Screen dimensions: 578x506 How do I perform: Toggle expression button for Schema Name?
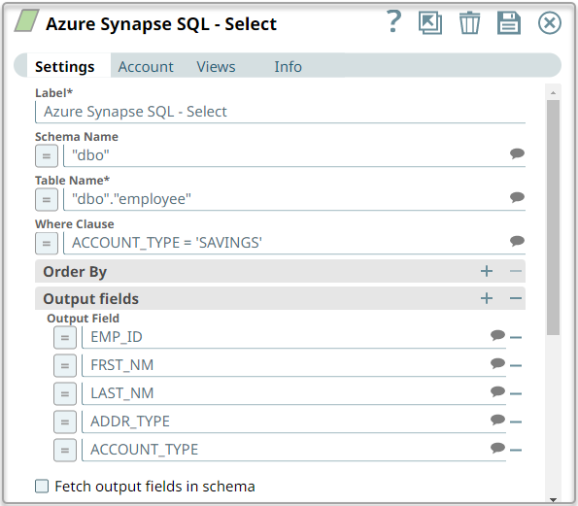point(47,156)
